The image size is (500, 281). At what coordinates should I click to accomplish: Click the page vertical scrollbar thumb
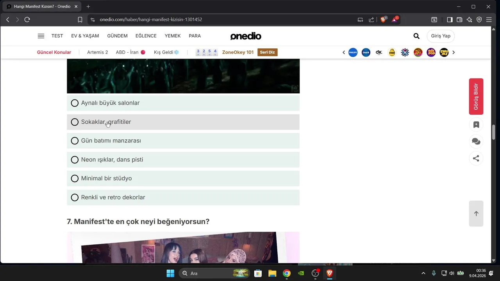pyautogui.click(x=493, y=132)
